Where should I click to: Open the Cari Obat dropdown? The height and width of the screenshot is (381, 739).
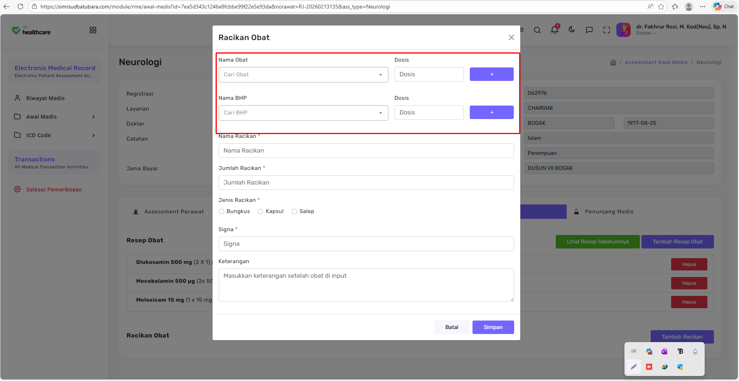[x=303, y=75]
